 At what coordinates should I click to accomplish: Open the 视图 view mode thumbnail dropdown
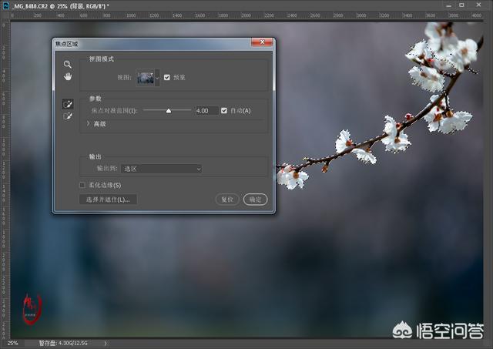pyautogui.click(x=157, y=77)
